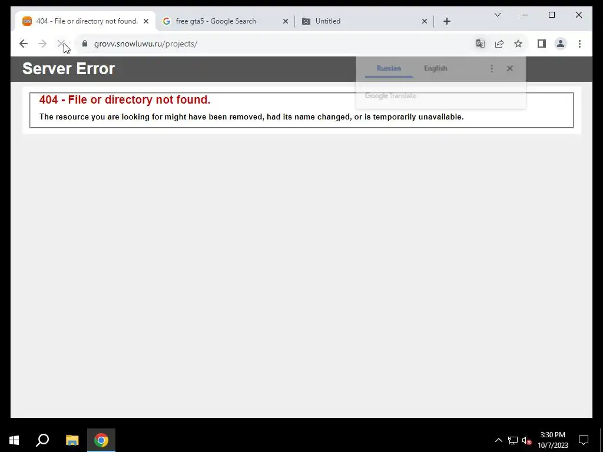Bookmark this page with the star icon
The width and height of the screenshot is (603, 452).
click(x=518, y=44)
